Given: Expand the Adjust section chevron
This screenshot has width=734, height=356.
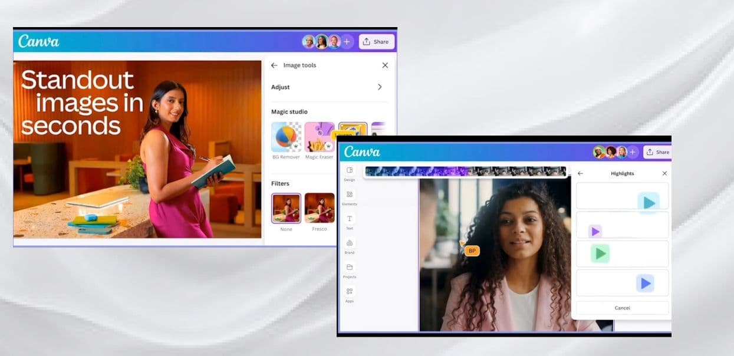Looking at the screenshot, I should click(380, 87).
